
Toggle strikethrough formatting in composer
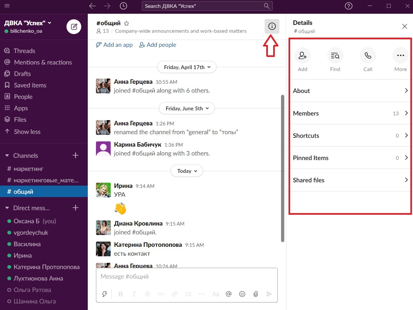point(147,294)
